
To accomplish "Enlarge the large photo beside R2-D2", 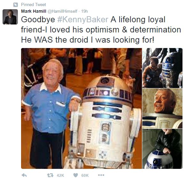I will pos(81,108).
